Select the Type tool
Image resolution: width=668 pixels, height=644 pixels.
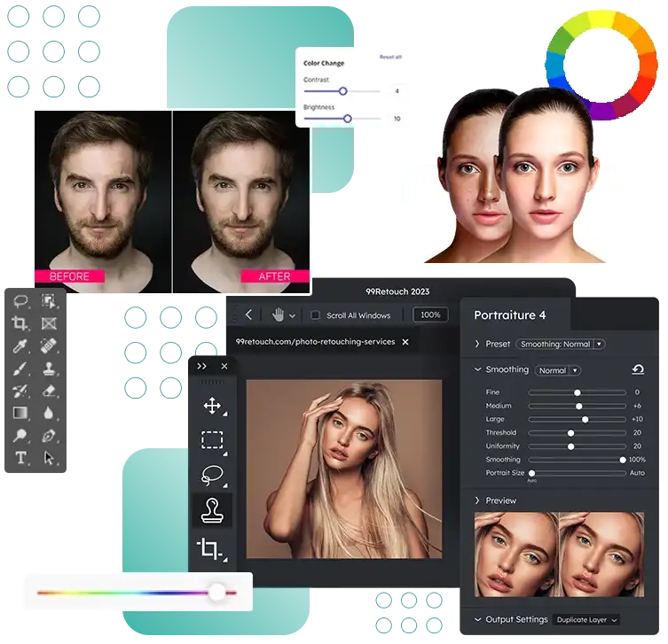pos(20,458)
